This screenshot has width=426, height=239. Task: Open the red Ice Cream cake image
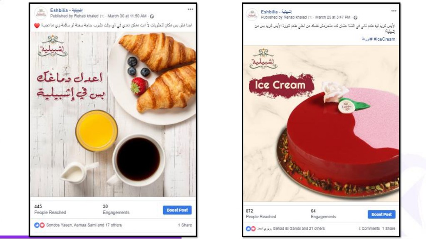(x=321, y=124)
